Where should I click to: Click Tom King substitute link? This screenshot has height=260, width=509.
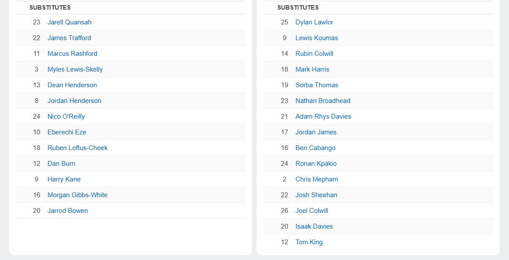tap(309, 242)
